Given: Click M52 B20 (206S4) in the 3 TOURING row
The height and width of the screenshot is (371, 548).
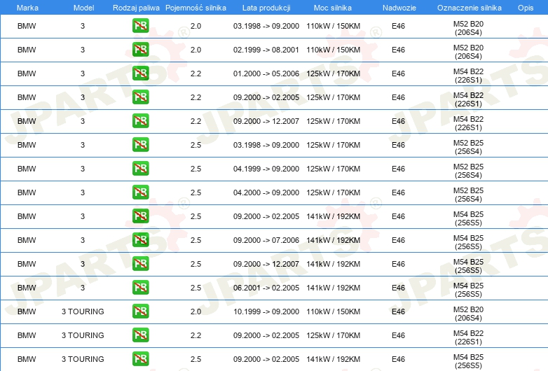Looking at the screenshot, I should pos(468,314).
